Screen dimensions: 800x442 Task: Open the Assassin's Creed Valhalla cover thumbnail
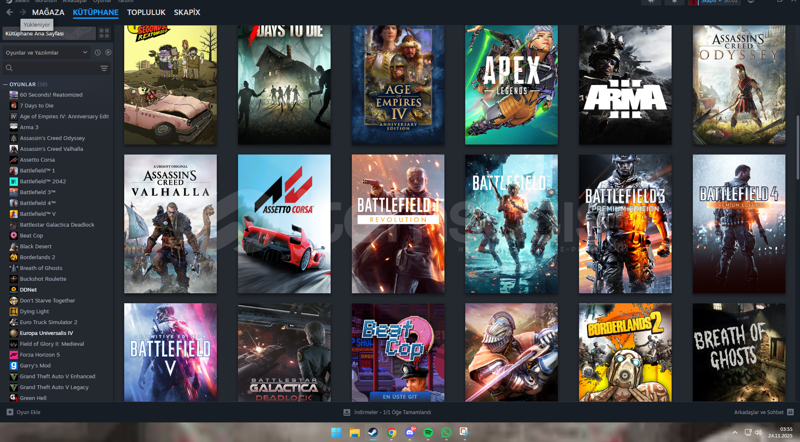pos(171,224)
